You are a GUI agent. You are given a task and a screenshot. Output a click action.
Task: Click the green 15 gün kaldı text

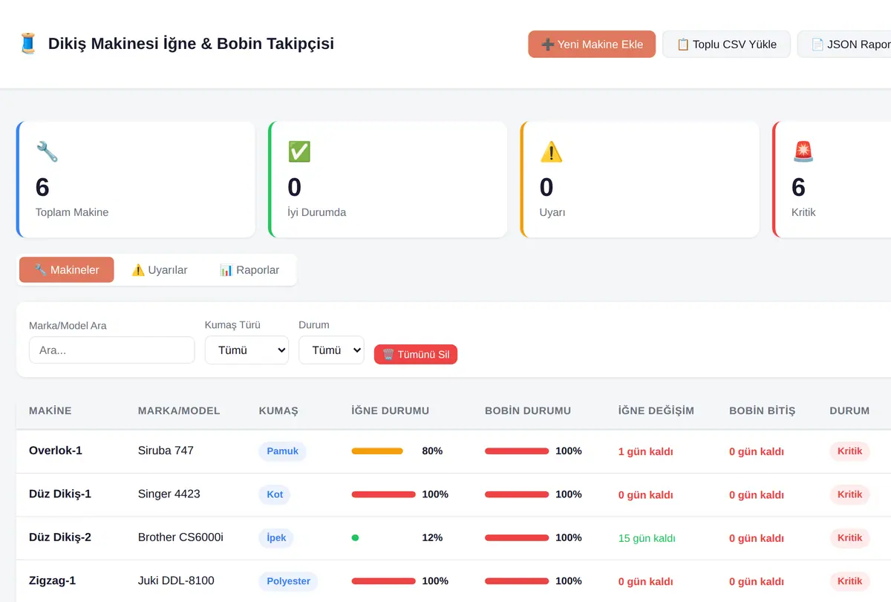click(647, 538)
